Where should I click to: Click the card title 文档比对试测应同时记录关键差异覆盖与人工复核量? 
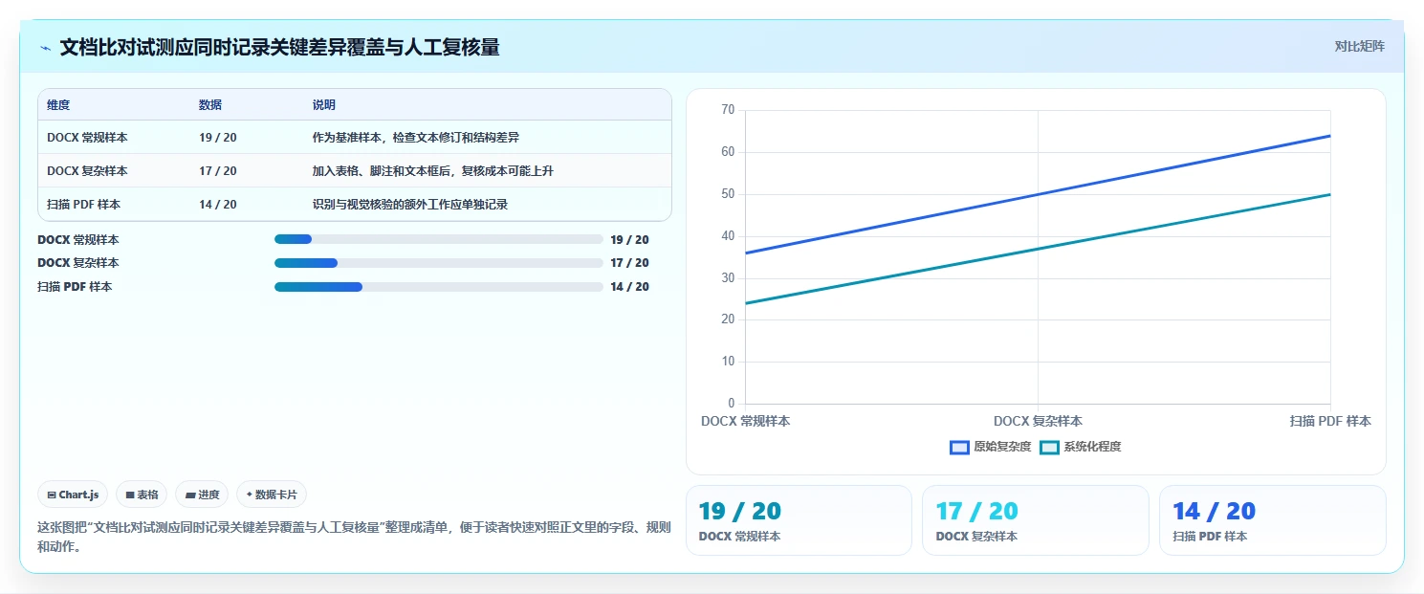(279, 48)
